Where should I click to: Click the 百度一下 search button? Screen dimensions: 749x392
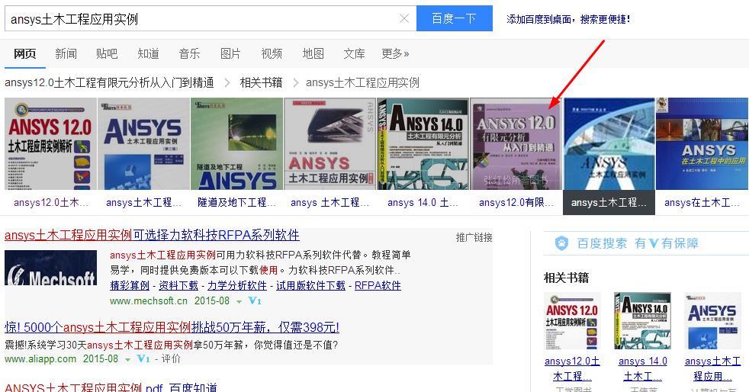coord(455,18)
